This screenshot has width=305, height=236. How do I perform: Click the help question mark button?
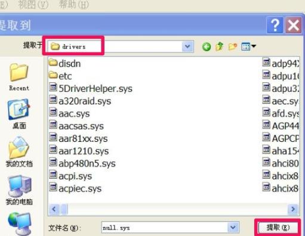(275, 25)
